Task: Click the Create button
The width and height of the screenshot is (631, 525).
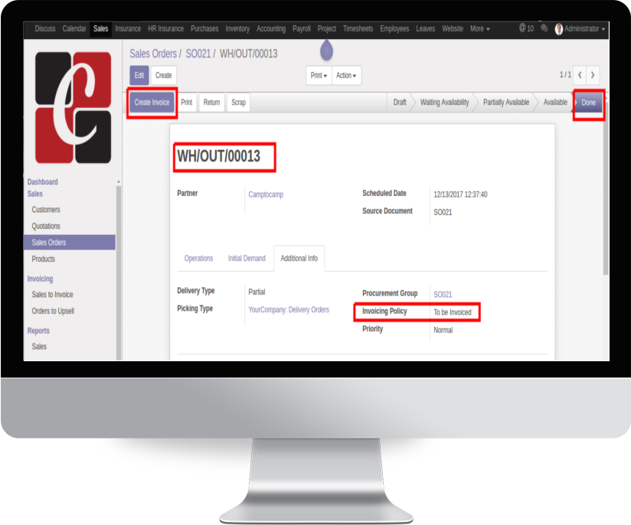Action: point(163,75)
